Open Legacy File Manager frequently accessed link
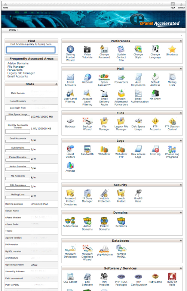 tap(21, 73)
